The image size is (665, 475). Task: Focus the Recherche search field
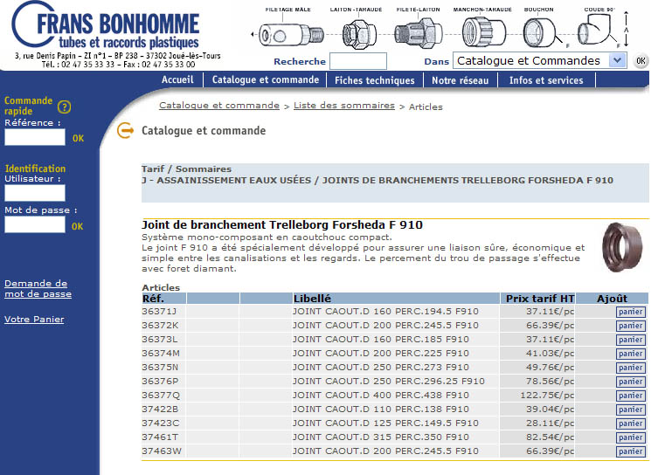[x=358, y=61]
